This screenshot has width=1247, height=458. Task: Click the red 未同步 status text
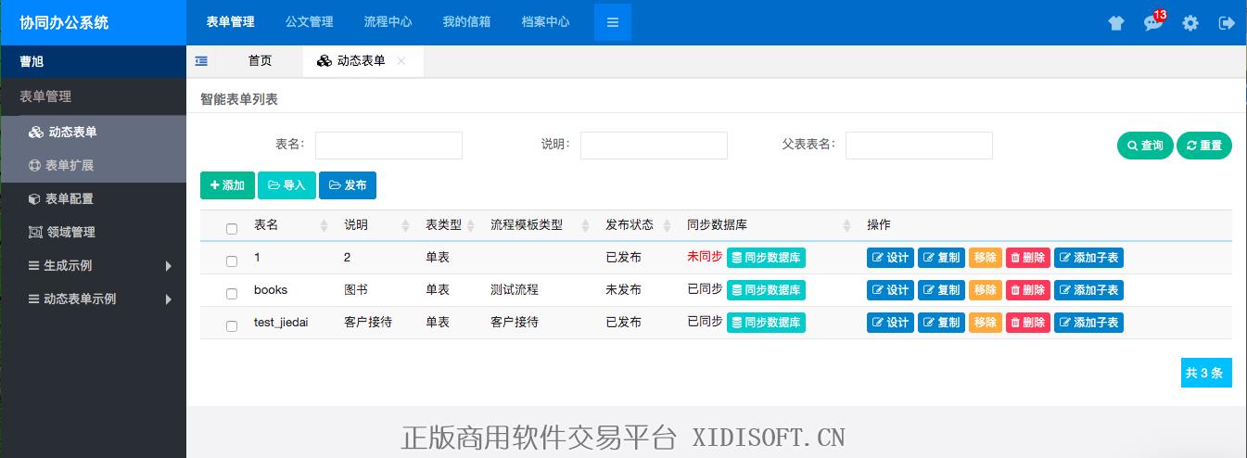[705, 257]
